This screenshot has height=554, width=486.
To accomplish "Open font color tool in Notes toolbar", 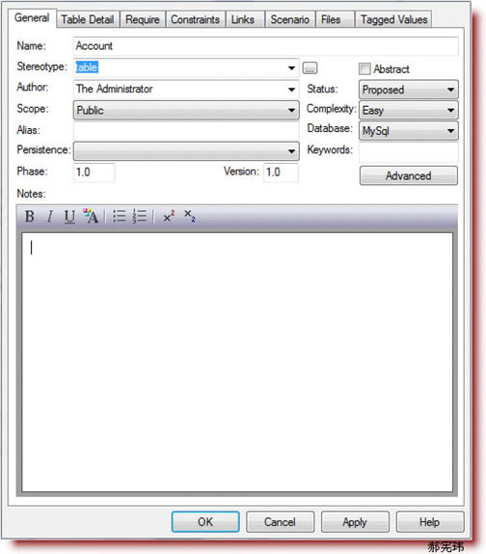I will pyautogui.click(x=91, y=216).
